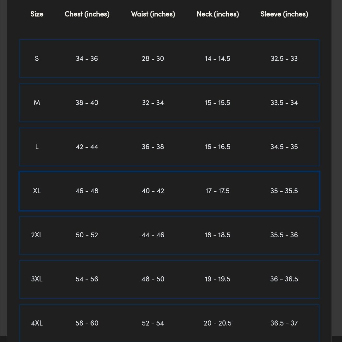Image resolution: width=342 pixels, height=342 pixels.
Task: Click chest value 34 - 36
Action: [87, 59]
